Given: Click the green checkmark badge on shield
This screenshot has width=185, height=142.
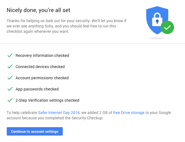Looking at the screenshot, I should click(x=167, y=28).
